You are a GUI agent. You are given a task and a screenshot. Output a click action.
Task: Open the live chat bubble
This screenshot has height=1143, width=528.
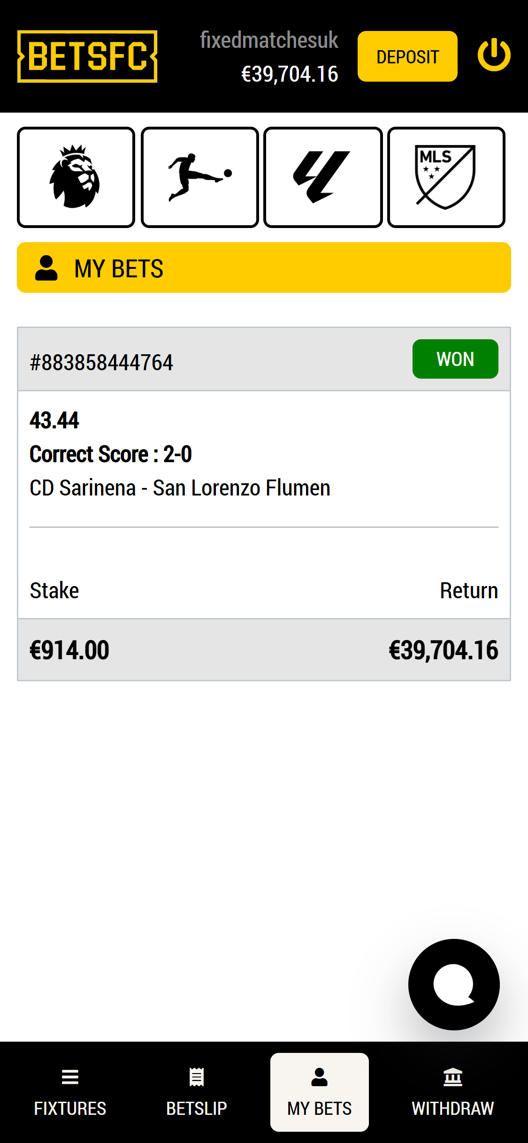[454, 984]
